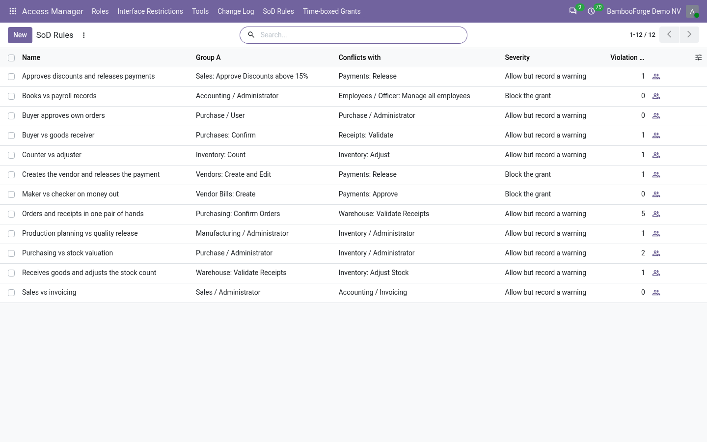Open the Interface Restrictions menu
707x442 pixels.
(150, 11)
